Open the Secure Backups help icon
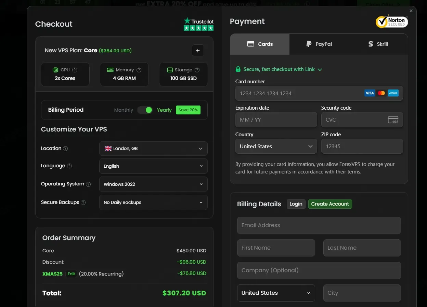This screenshot has height=307, width=427. click(x=83, y=203)
